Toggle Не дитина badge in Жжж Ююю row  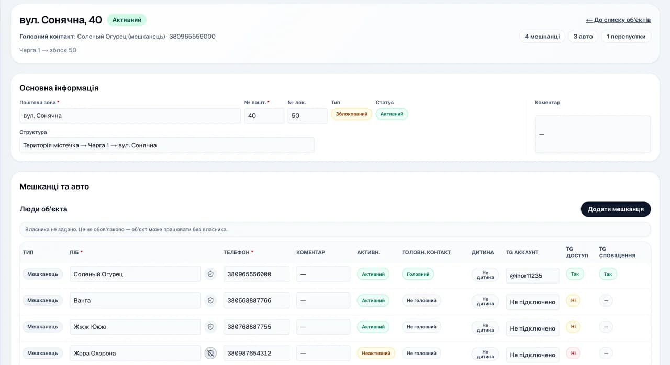[485, 327]
